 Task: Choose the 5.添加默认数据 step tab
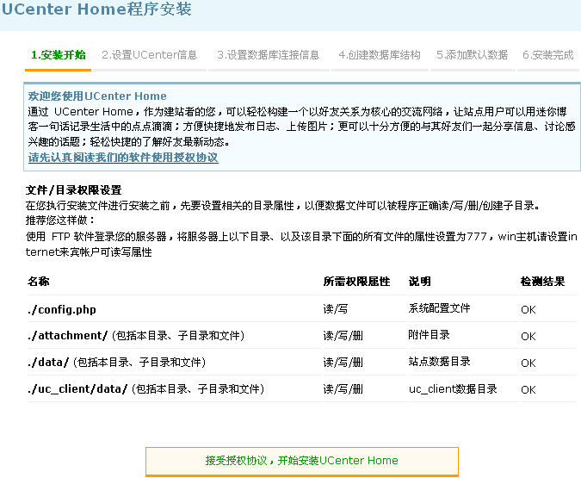tap(472, 55)
